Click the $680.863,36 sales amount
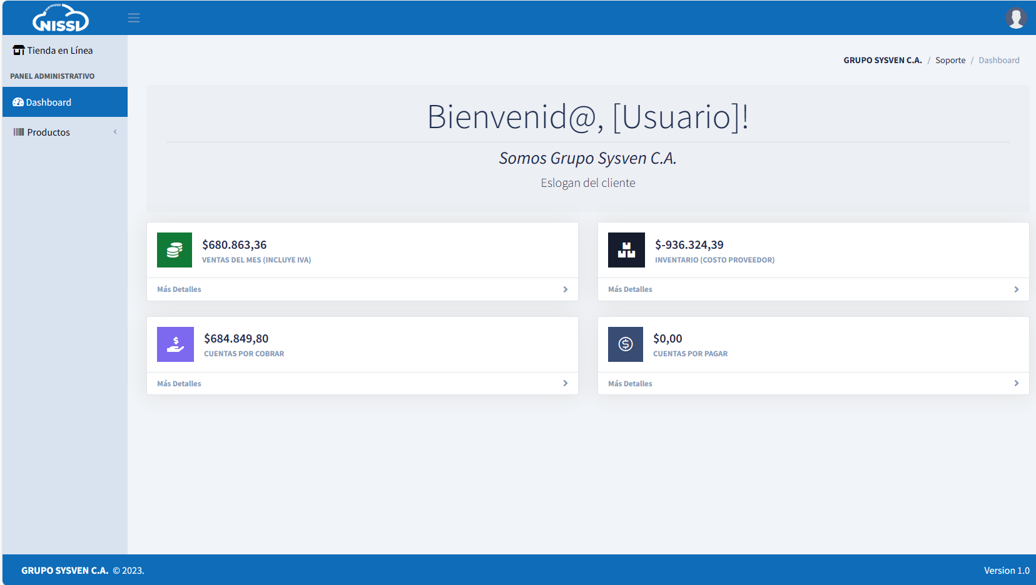1036x585 pixels. coord(235,245)
